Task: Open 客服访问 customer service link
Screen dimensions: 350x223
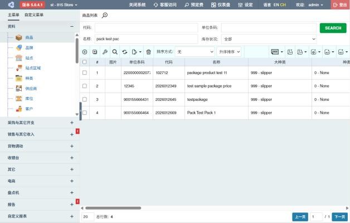Action: point(165,4)
